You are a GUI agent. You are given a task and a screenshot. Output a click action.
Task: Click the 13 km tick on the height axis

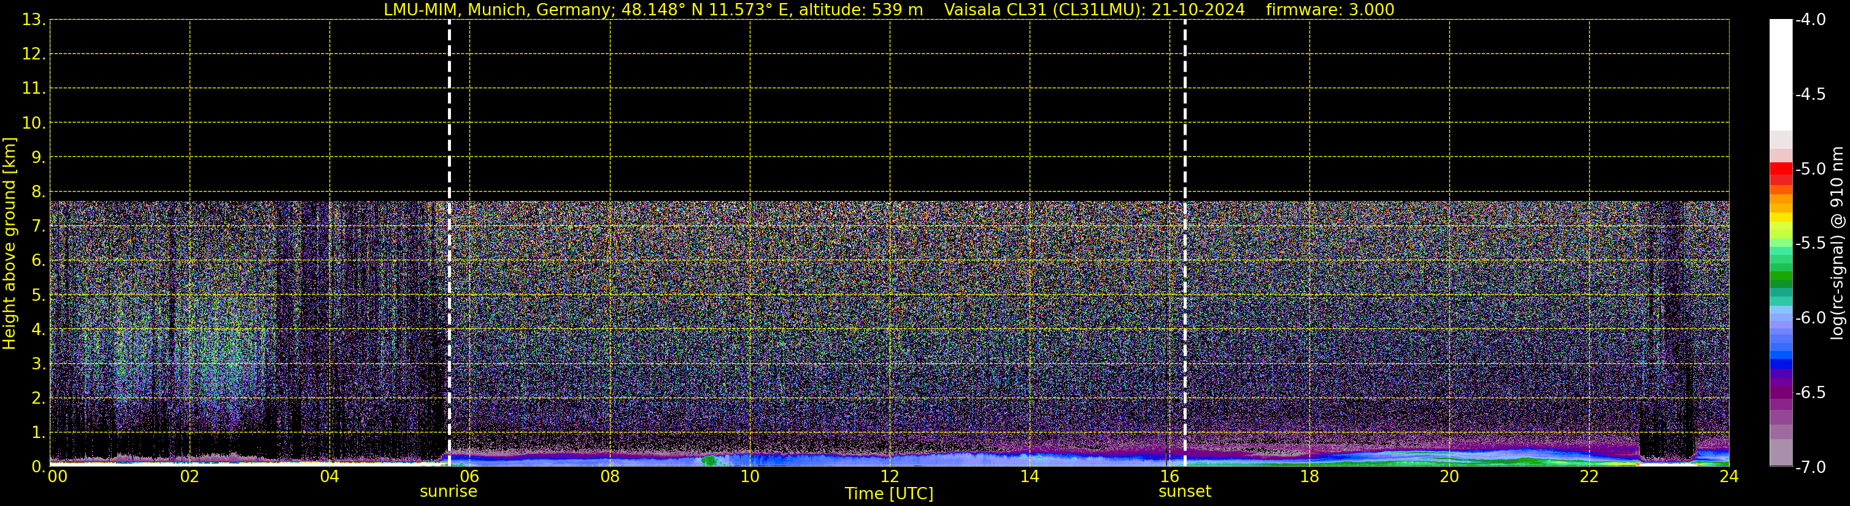(33, 20)
